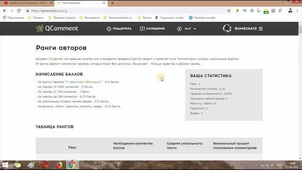Click the ВАША СТАТИСТИКА heading
The width and height of the screenshot is (302, 170).
click(x=211, y=76)
